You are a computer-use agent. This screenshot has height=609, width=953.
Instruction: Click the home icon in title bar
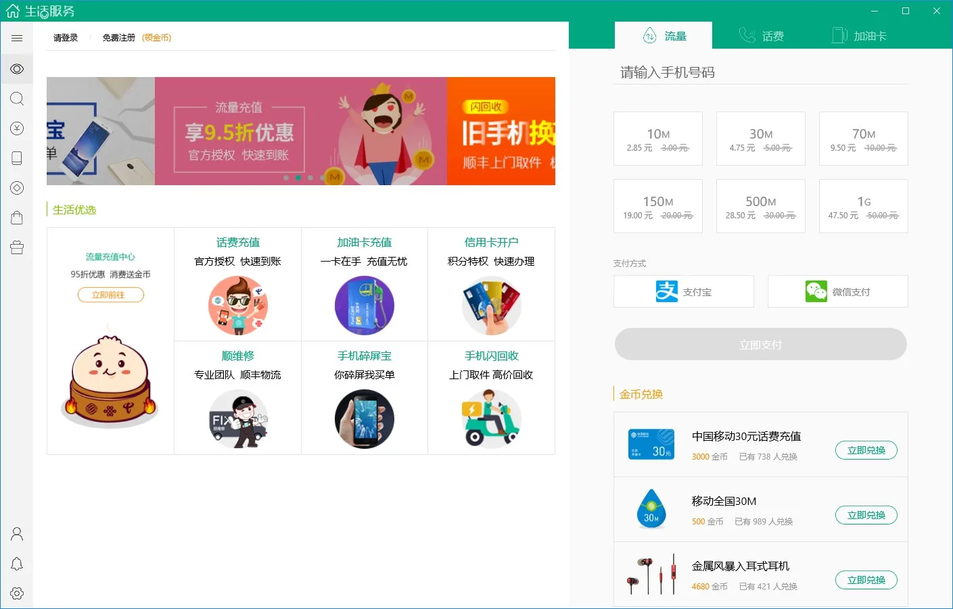point(12,11)
